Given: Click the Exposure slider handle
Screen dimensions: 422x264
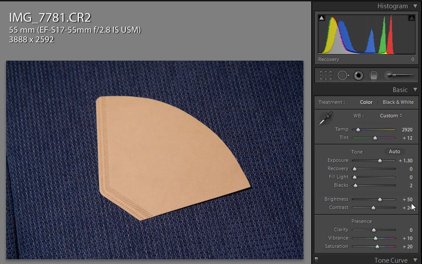Looking at the screenshot, I should [x=380, y=161].
